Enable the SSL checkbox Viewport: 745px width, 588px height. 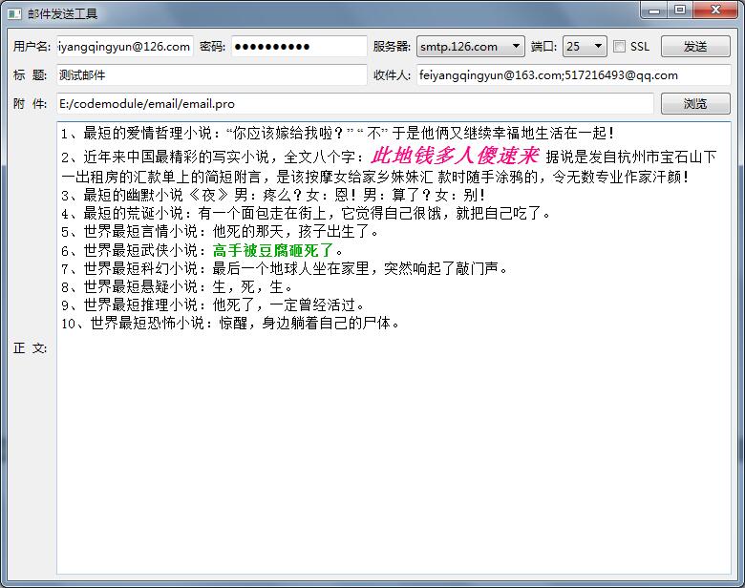click(620, 47)
